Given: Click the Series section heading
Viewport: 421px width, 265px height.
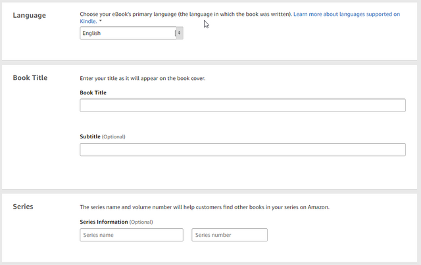Looking at the screenshot, I should tap(23, 207).
